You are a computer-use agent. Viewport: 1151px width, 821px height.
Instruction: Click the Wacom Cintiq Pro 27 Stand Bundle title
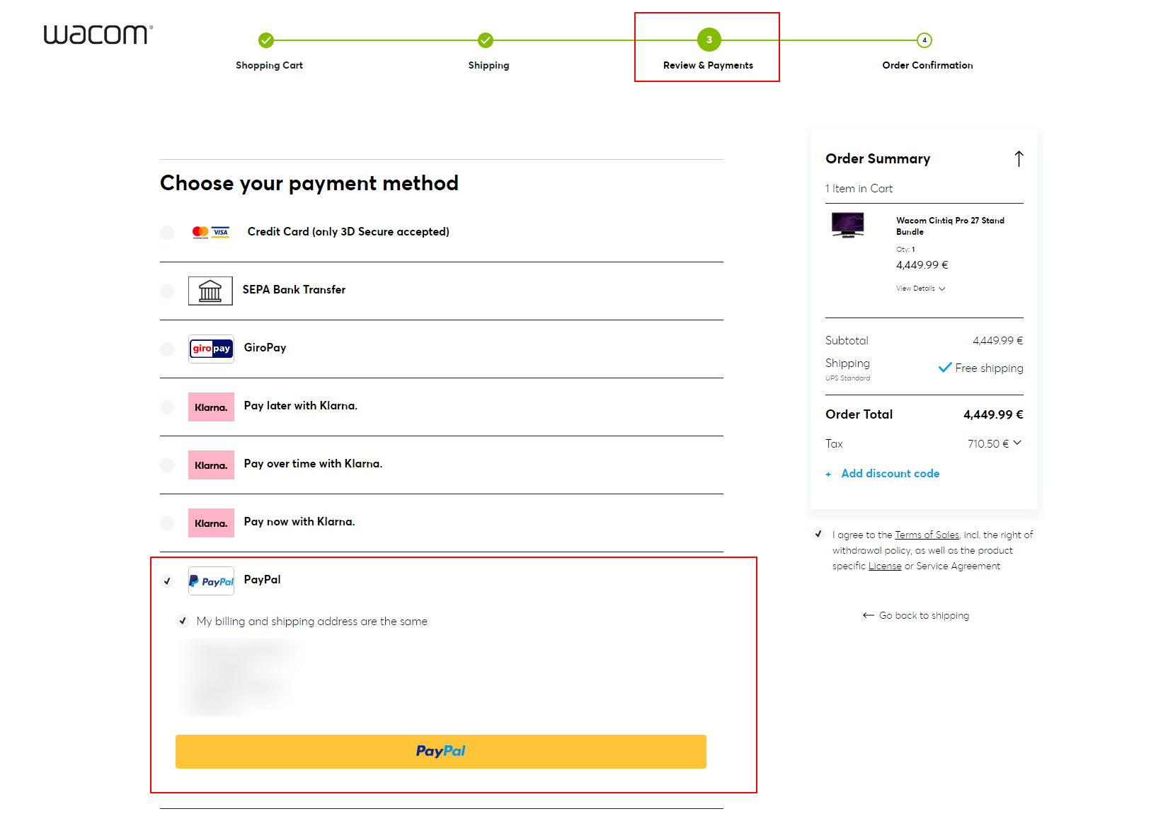950,226
